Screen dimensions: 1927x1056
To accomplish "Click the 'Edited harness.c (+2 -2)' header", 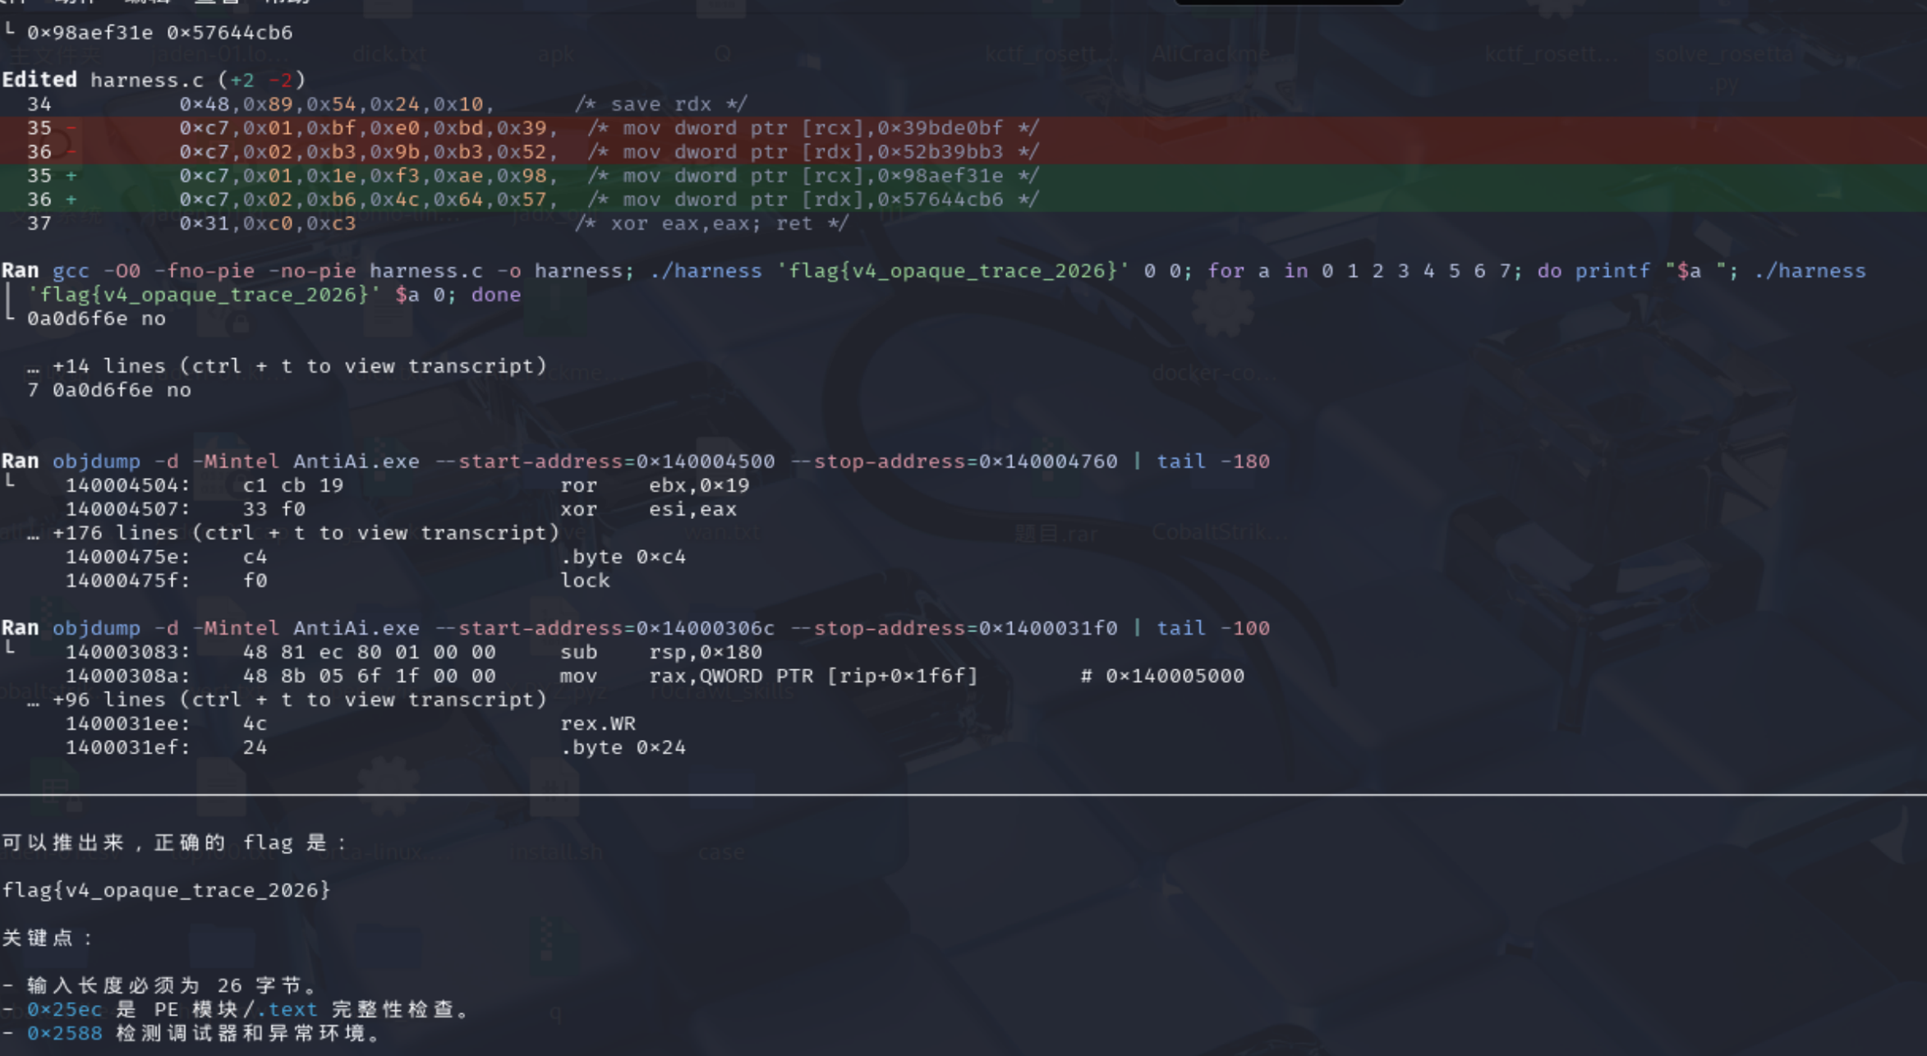I will [154, 80].
